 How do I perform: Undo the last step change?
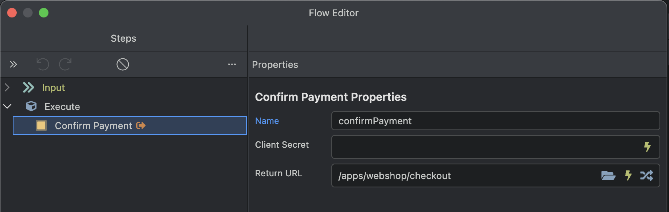pos(43,64)
